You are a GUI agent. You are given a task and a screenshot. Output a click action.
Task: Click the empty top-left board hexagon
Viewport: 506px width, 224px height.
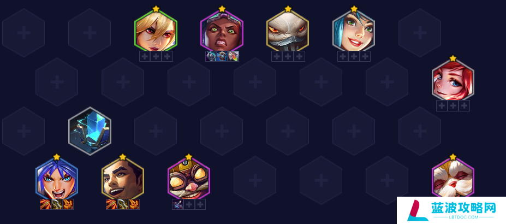(23, 33)
